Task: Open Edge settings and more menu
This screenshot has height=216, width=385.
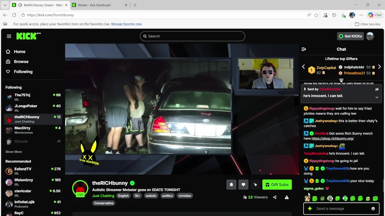Action: [361, 15]
